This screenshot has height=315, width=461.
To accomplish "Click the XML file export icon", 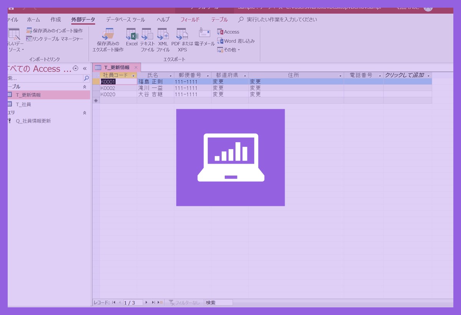I will click(x=163, y=38).
